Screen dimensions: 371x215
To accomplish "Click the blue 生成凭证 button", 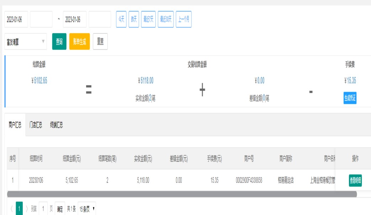I will coord(350,98).
